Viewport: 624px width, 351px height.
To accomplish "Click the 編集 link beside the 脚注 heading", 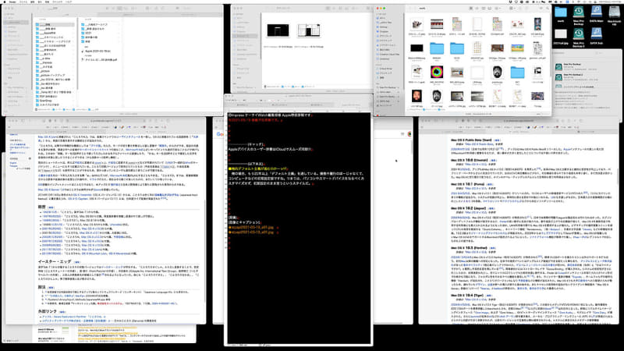I will click(51, 287).
